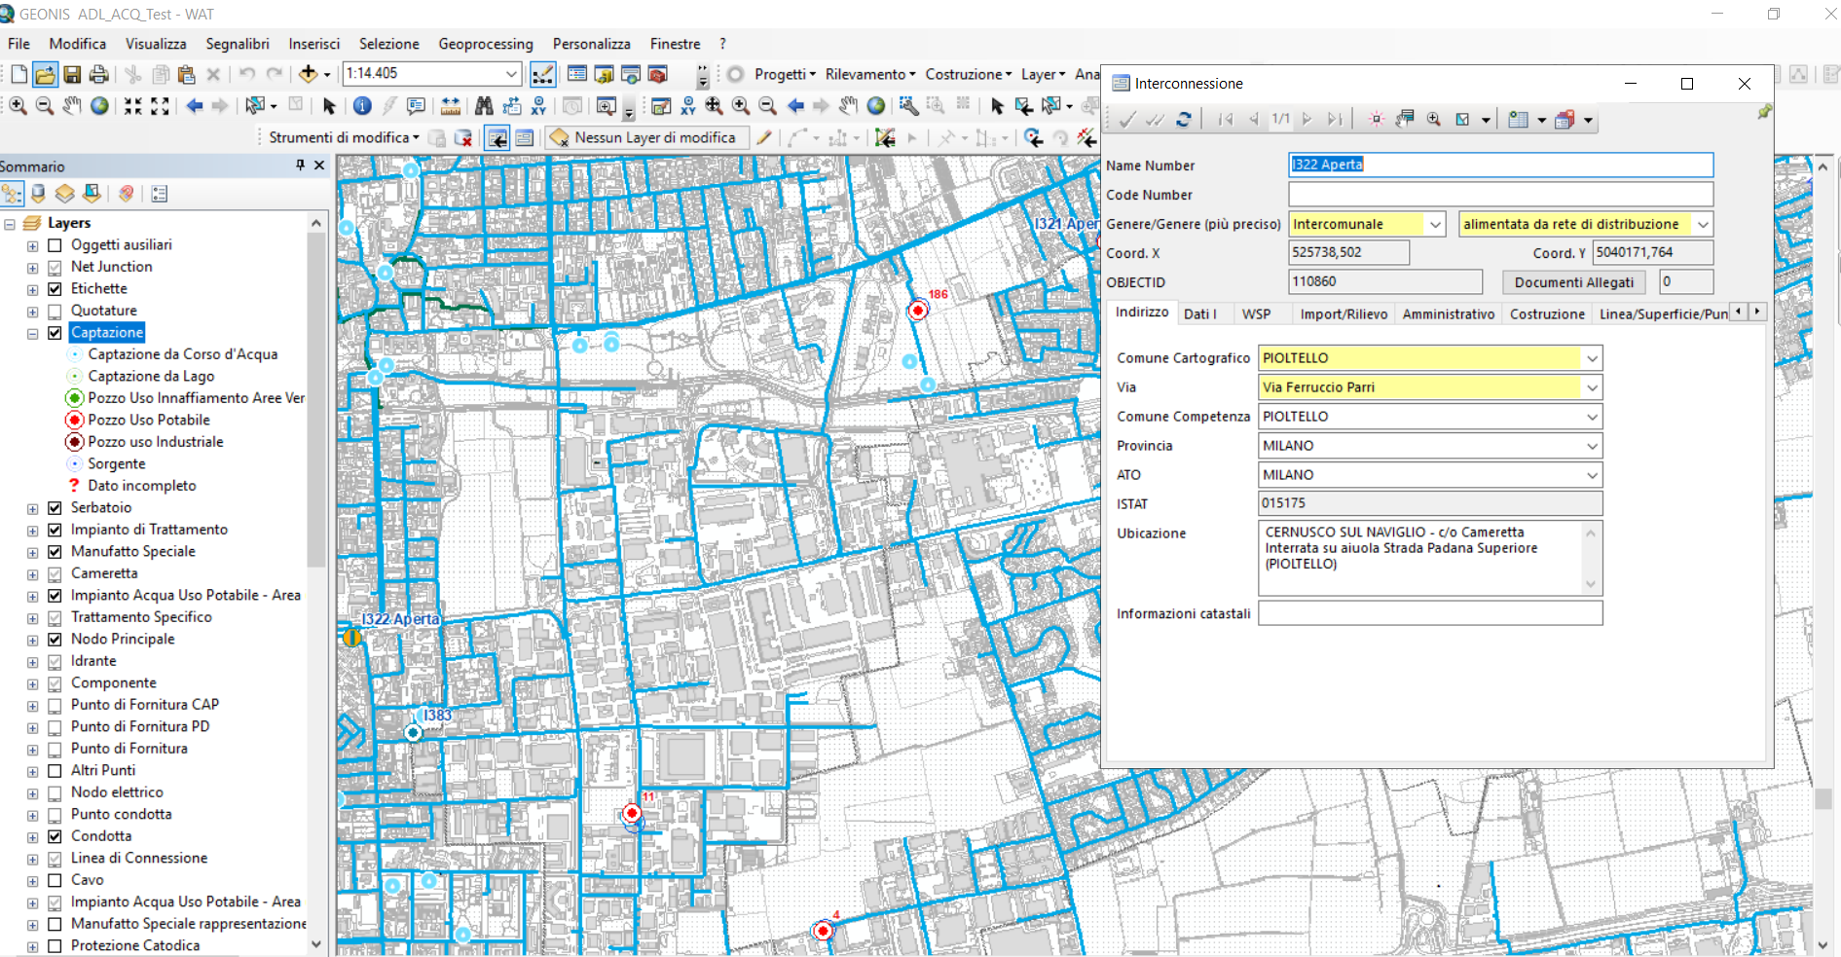
Task: Select the Pan hand tool
Action: [x=72, y=106]
